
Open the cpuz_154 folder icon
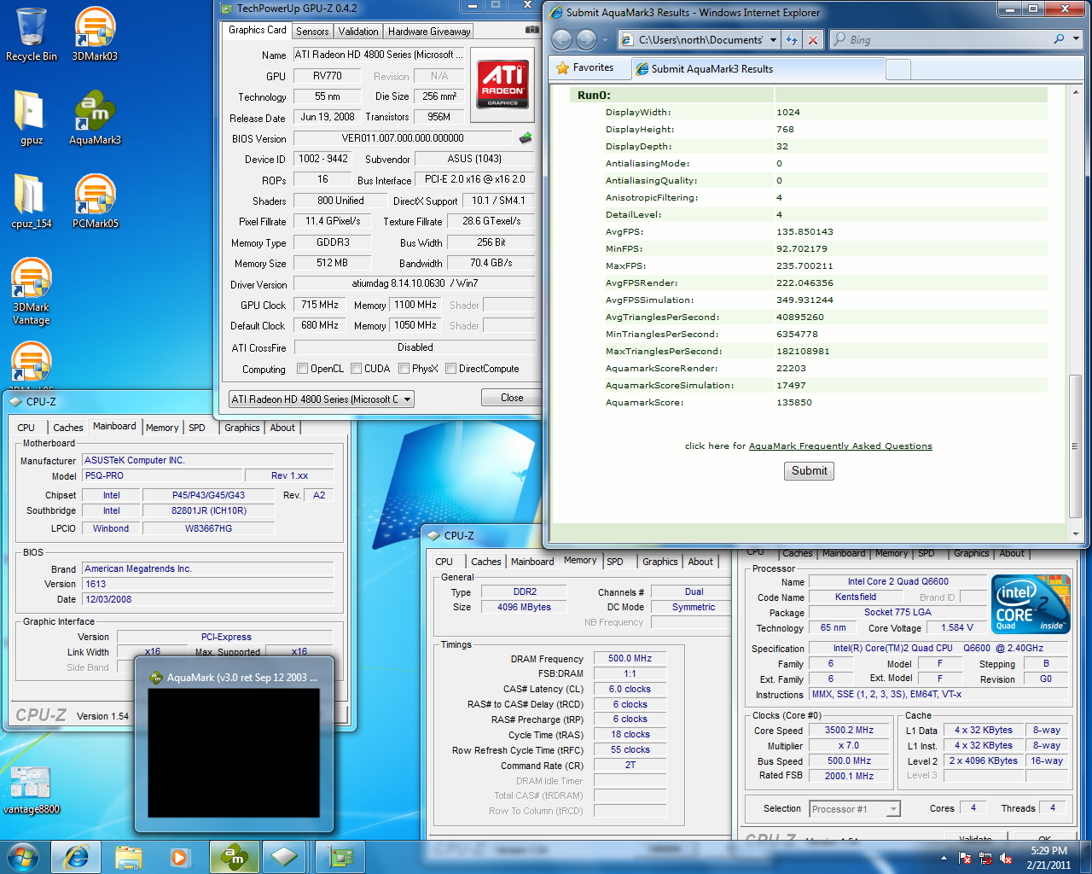pos(31,201)
